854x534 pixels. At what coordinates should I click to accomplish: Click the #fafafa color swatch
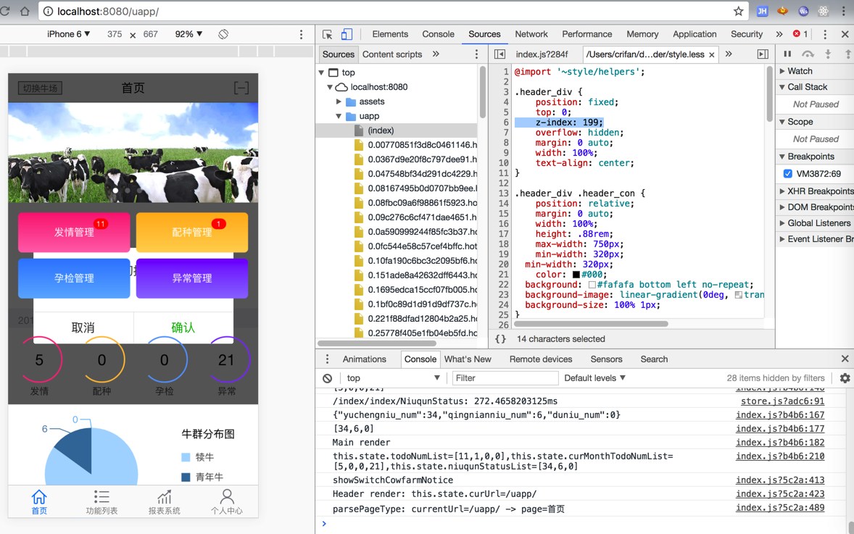[x=592, y=285]
